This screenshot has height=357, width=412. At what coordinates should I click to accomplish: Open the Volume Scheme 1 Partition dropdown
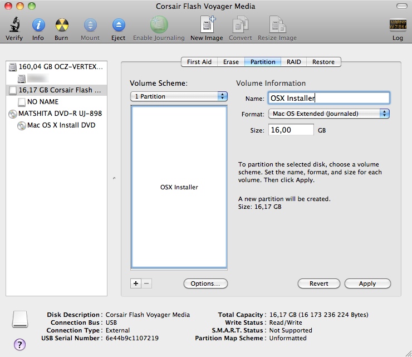click(179, 96)
